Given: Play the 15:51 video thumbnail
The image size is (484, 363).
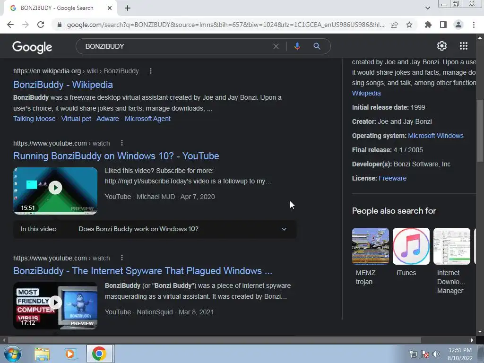Looking at the screenshot, I should tap(55, 191).
